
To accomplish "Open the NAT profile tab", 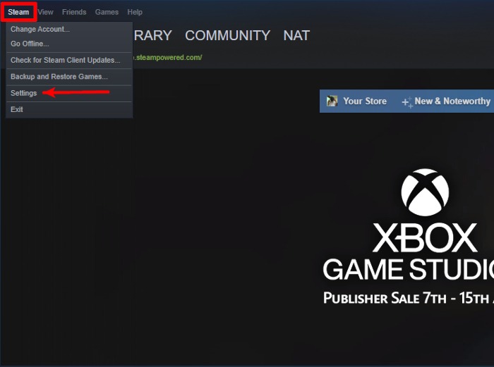I will (x=296, y=35).
